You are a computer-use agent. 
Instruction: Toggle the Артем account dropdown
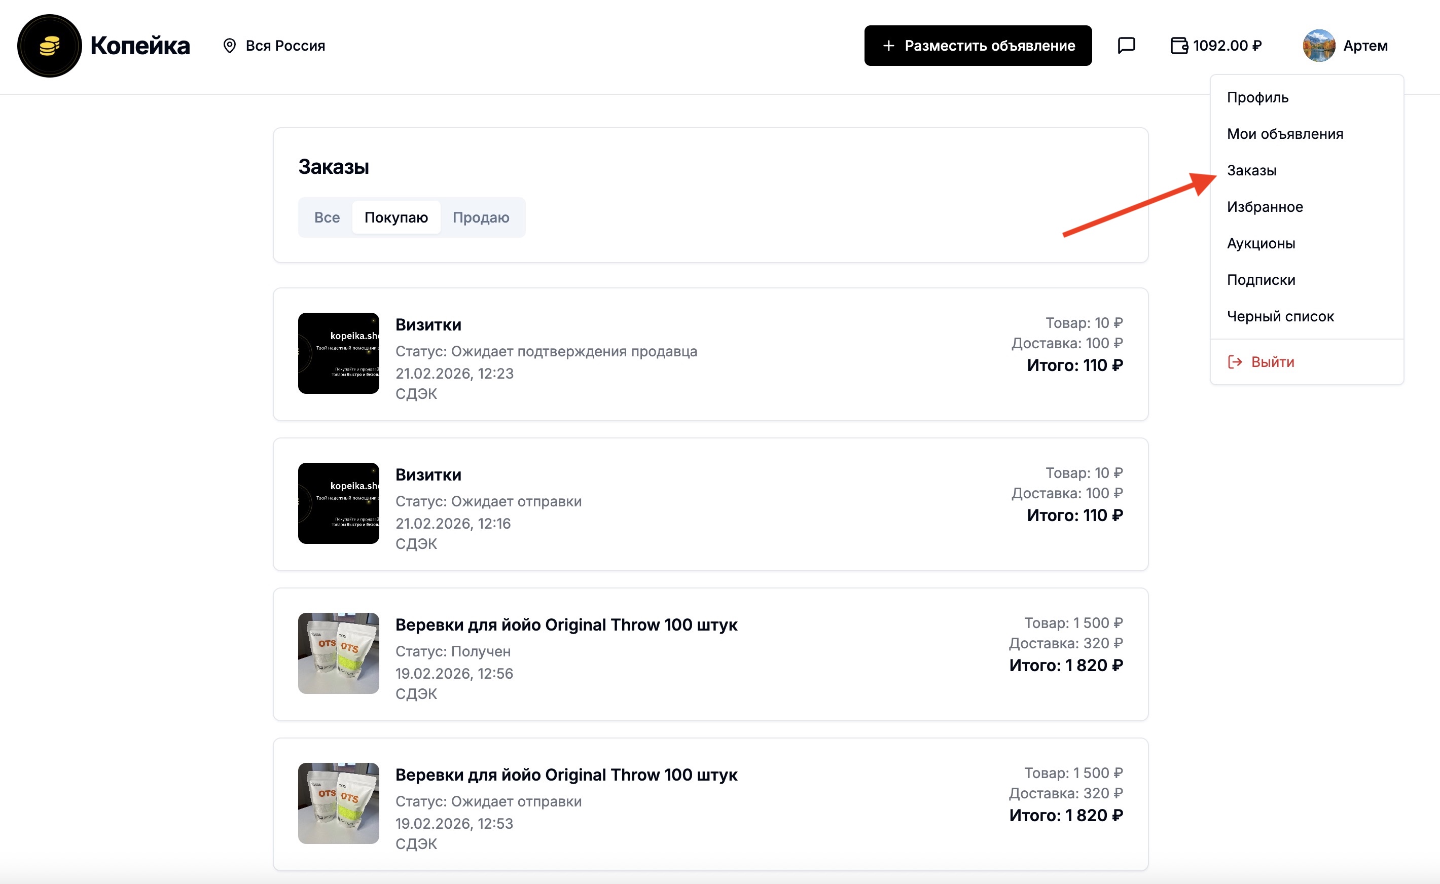click(x=1364, y=46)
